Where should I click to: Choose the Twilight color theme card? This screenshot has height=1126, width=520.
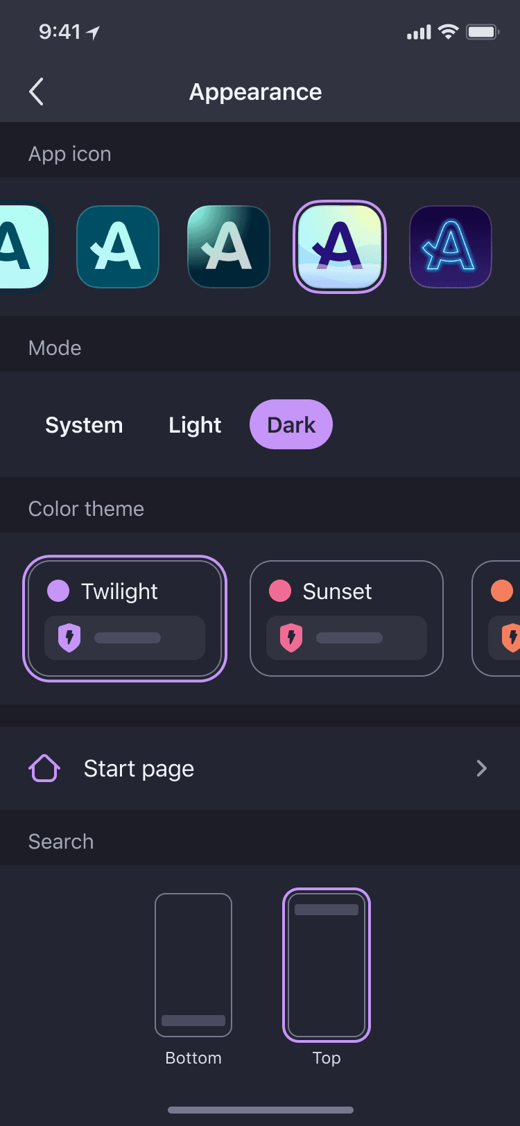125,618
